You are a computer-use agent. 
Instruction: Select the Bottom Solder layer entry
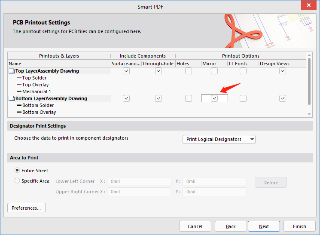click(x=38, y=105)
